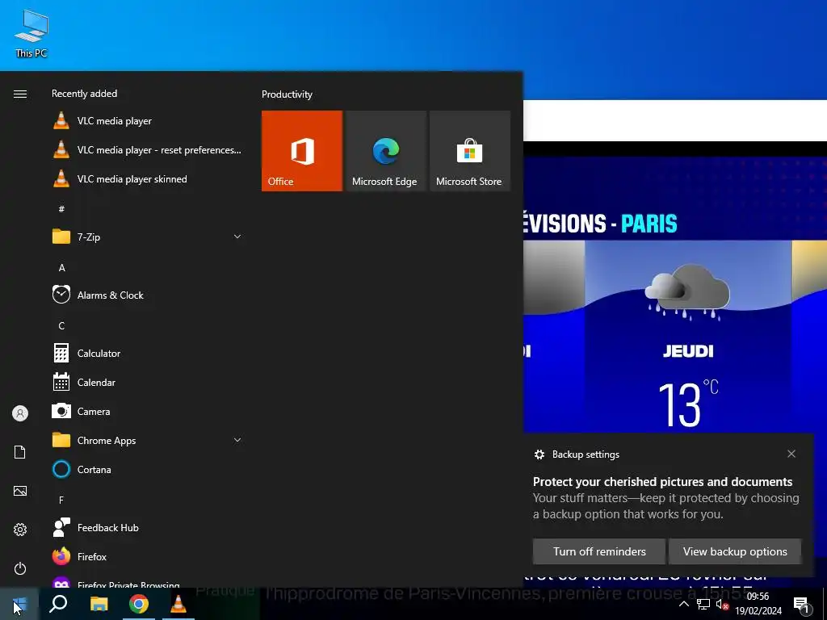Open the Action Center notifications icon
The image size is (827, 620).
tap(802, 604)
